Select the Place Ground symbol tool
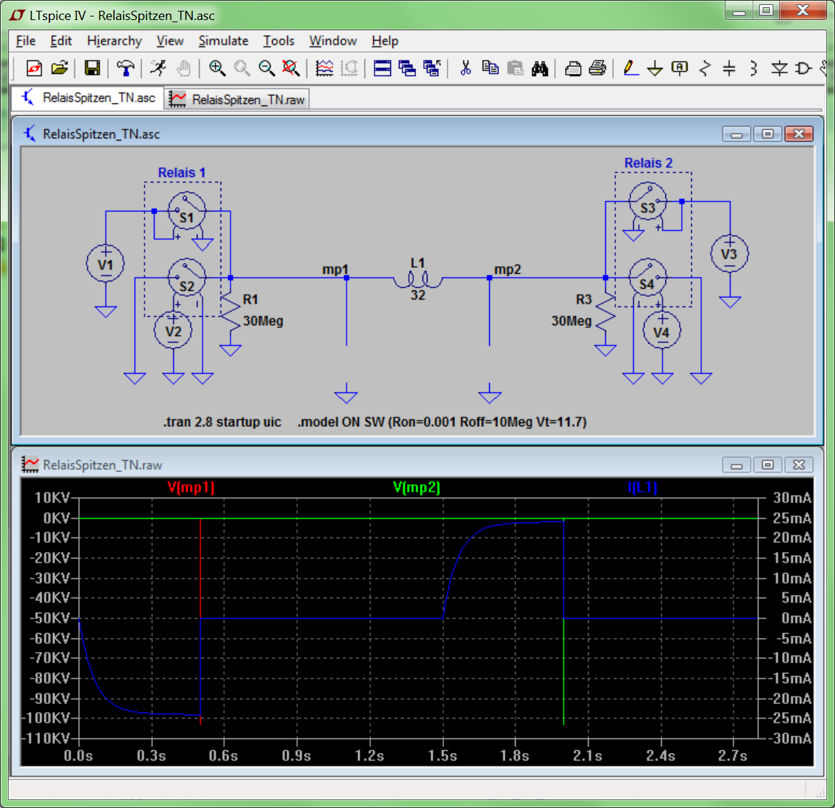 click(x=655, y=69)
